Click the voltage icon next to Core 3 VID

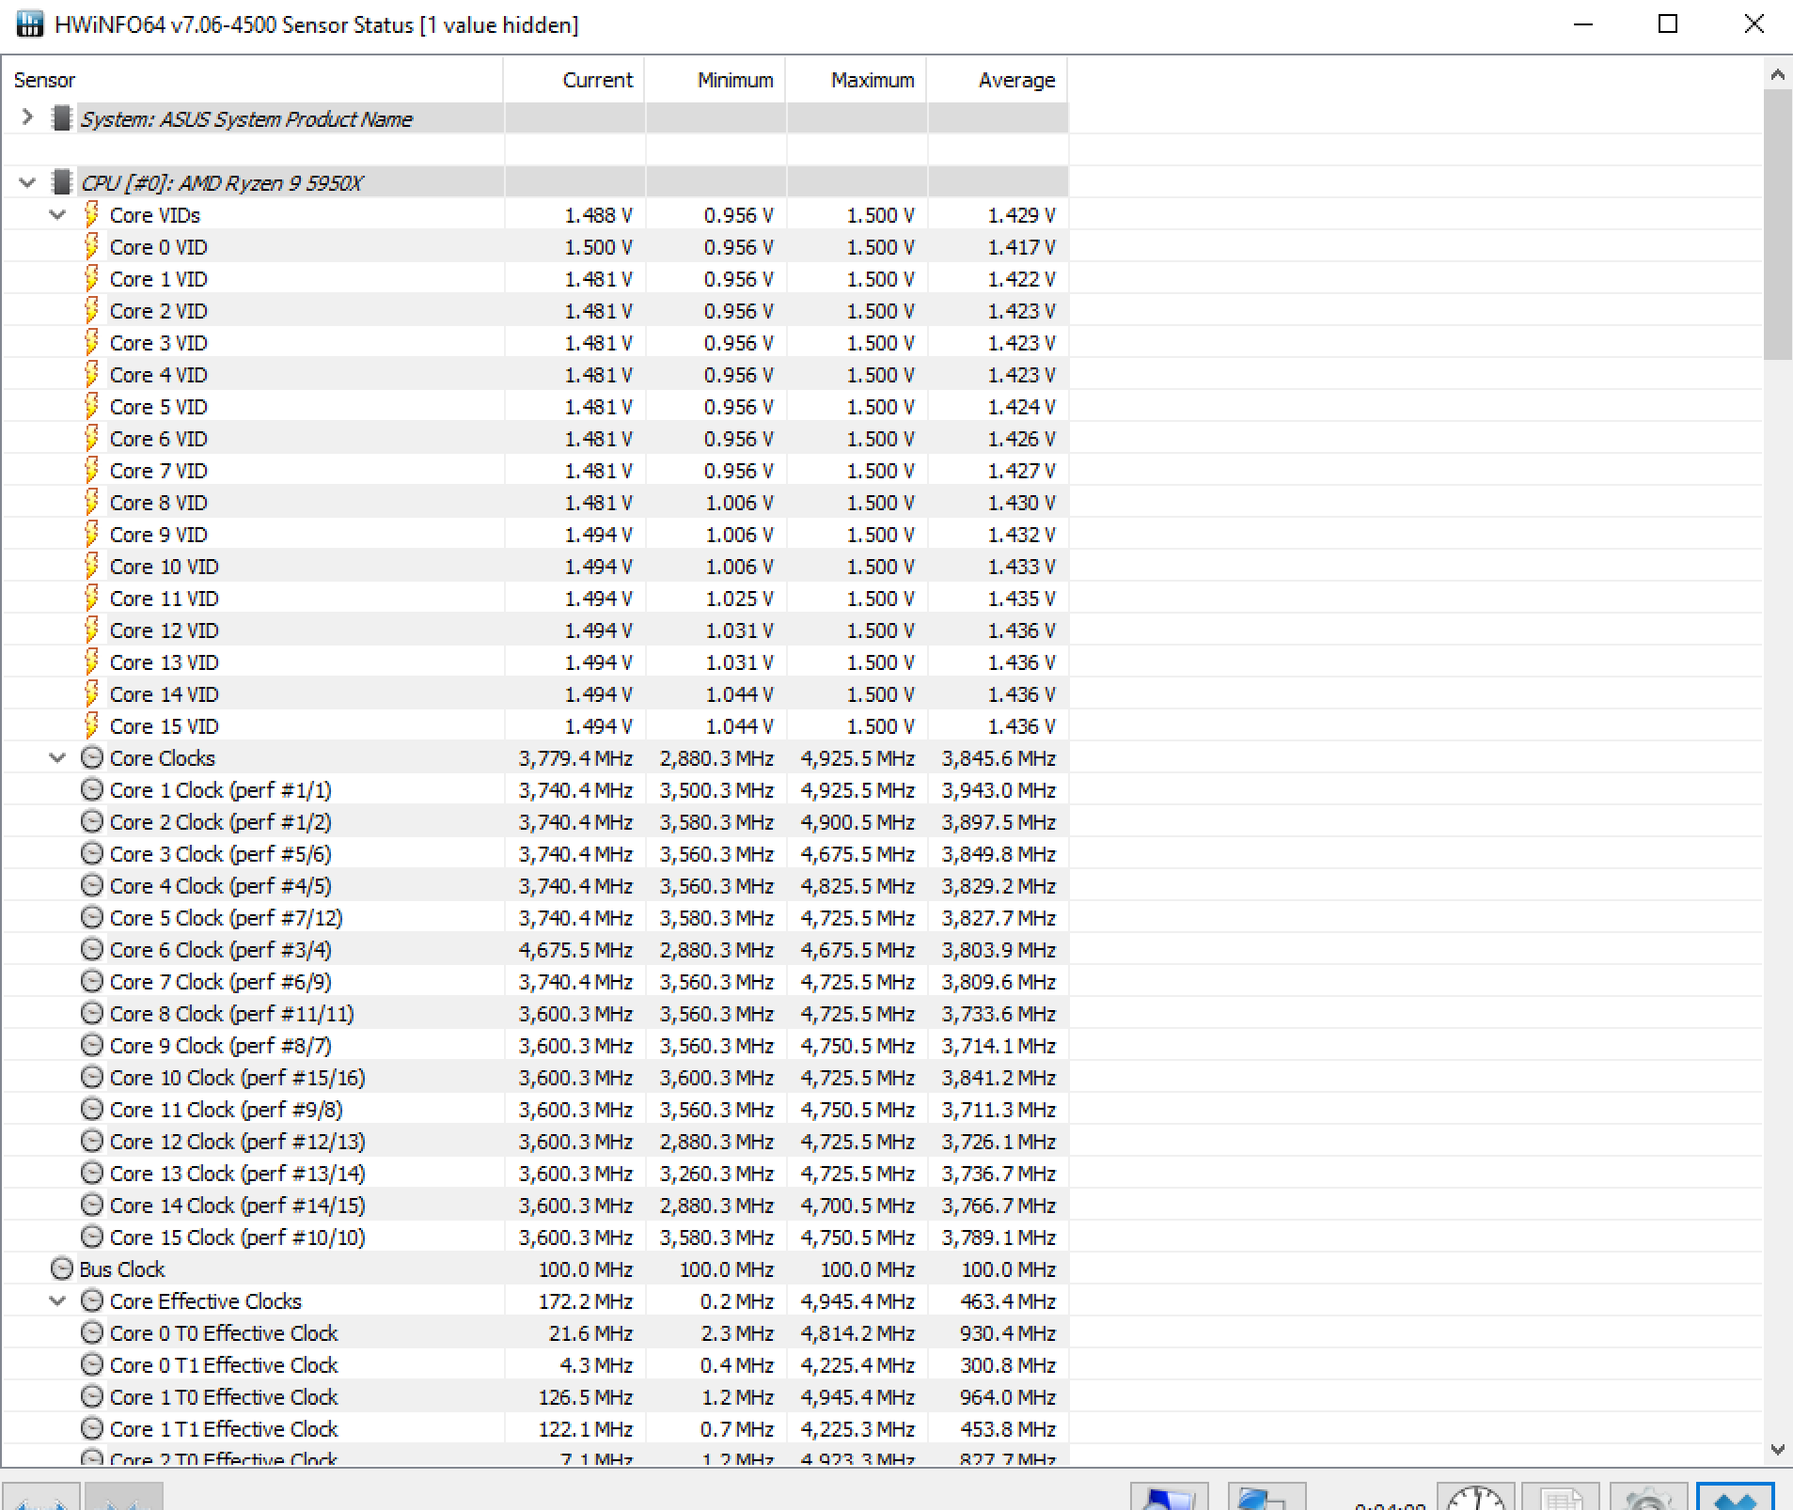click(91, 342)
